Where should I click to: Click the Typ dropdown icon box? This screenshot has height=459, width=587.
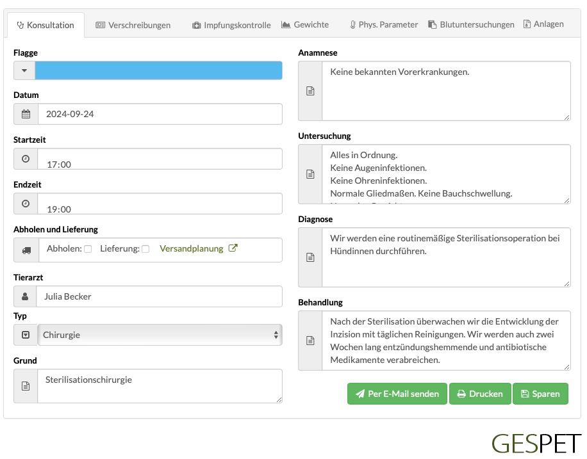[26, 335]
